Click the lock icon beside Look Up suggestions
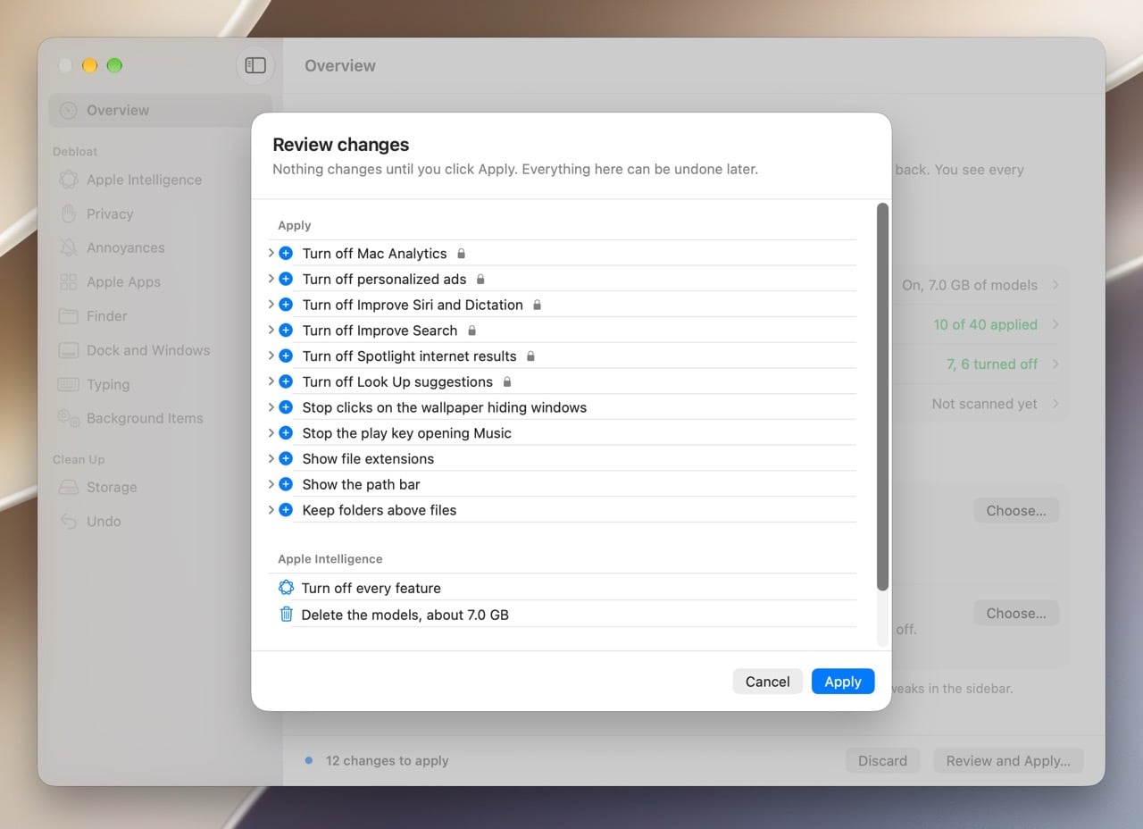 (x=507, y=381)
